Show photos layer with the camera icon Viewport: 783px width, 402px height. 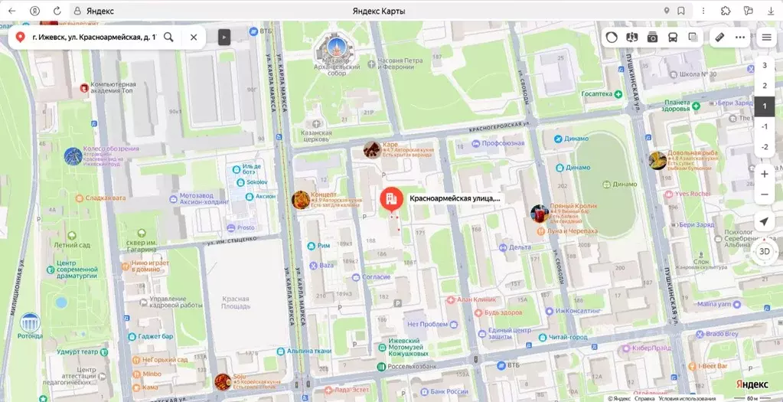point(652,37)
